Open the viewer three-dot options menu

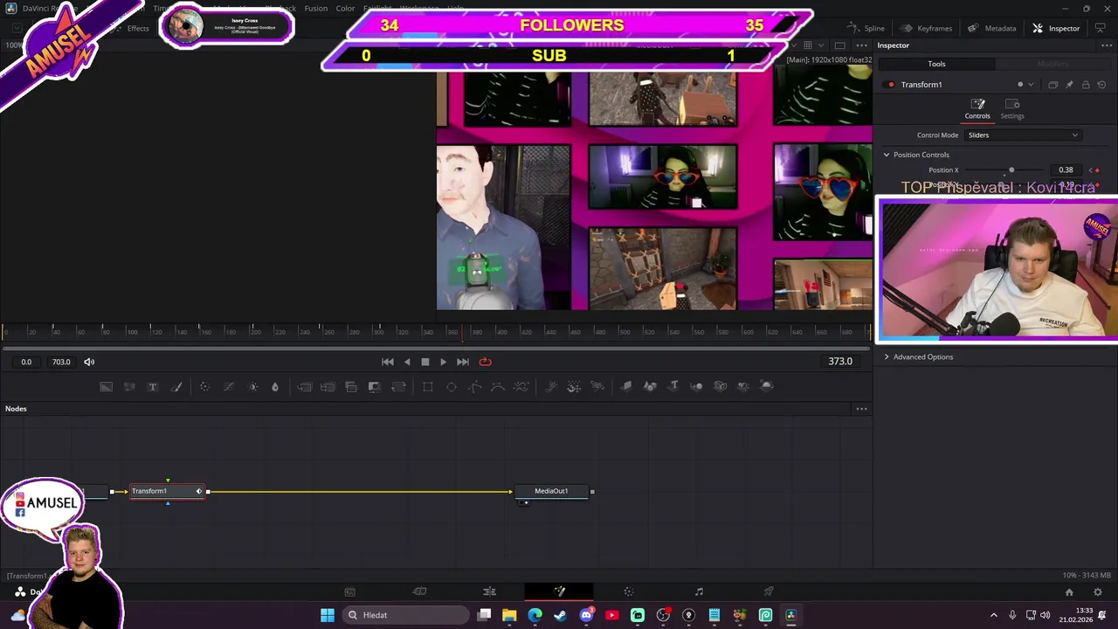(861, 45)
